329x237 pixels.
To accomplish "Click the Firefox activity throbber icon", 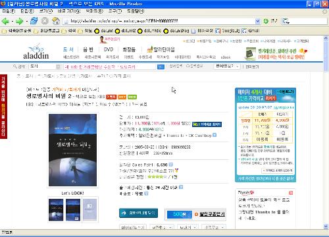I will tap(325, 12).
